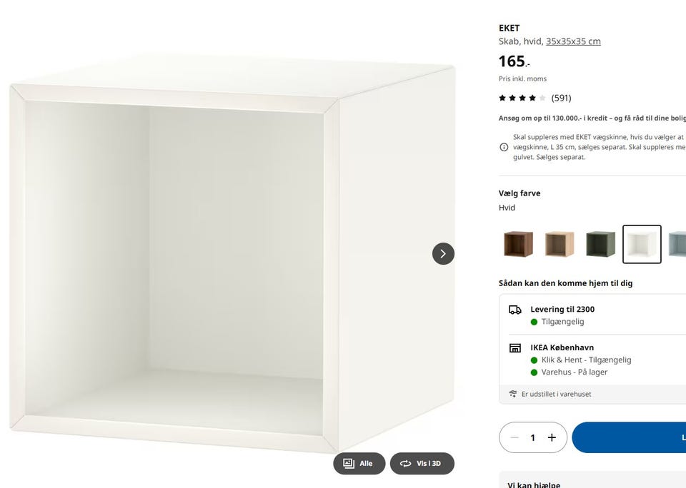Go to the next product image with the arrow

coord(443,253)
